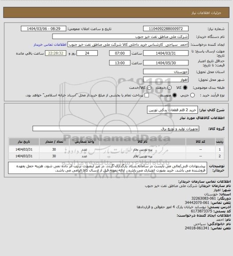This screenshot has height=256, width=233.
Task: Click the general description field خرید 2 قلم
Action: pos(173,110)
